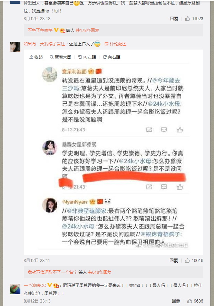Reply to the 8月12日 23:11 comment

click(174, 260)
